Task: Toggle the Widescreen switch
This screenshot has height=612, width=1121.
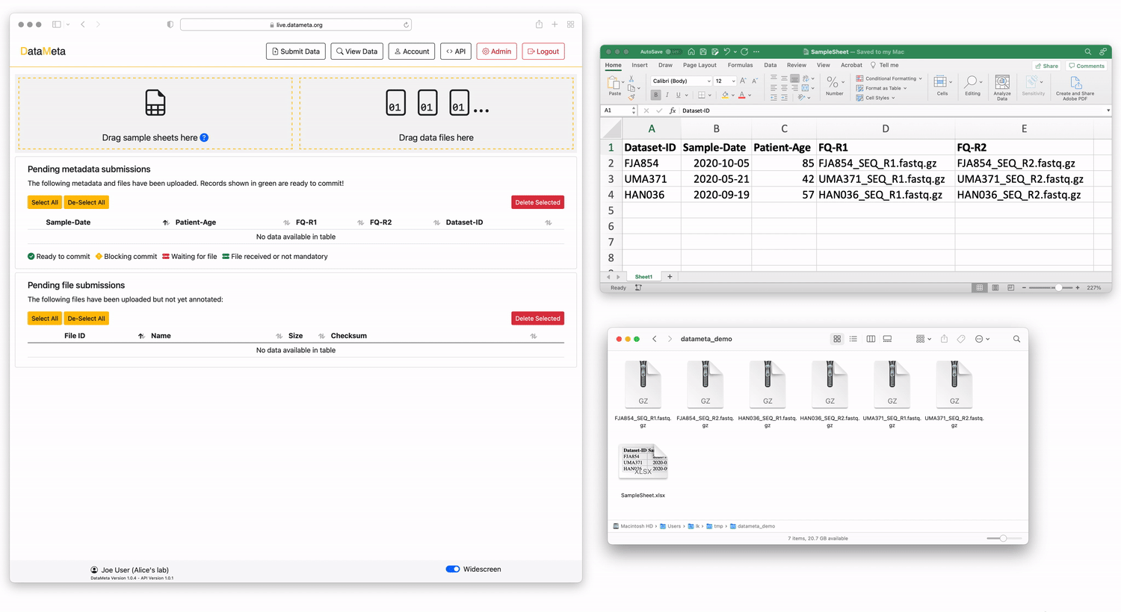Action: tap(453, 569)
